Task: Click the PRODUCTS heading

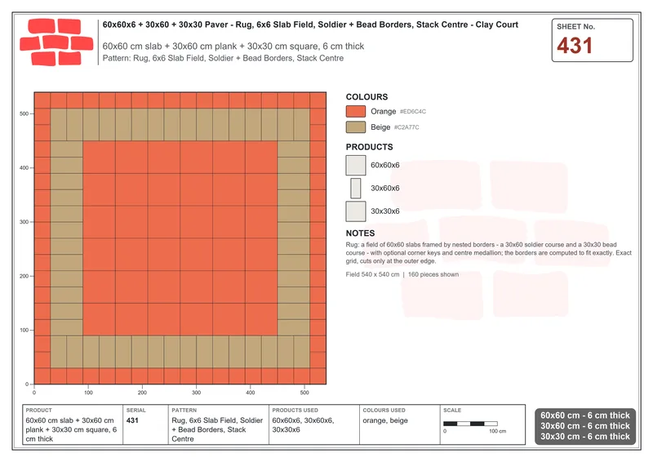Action: pos(370,147)
